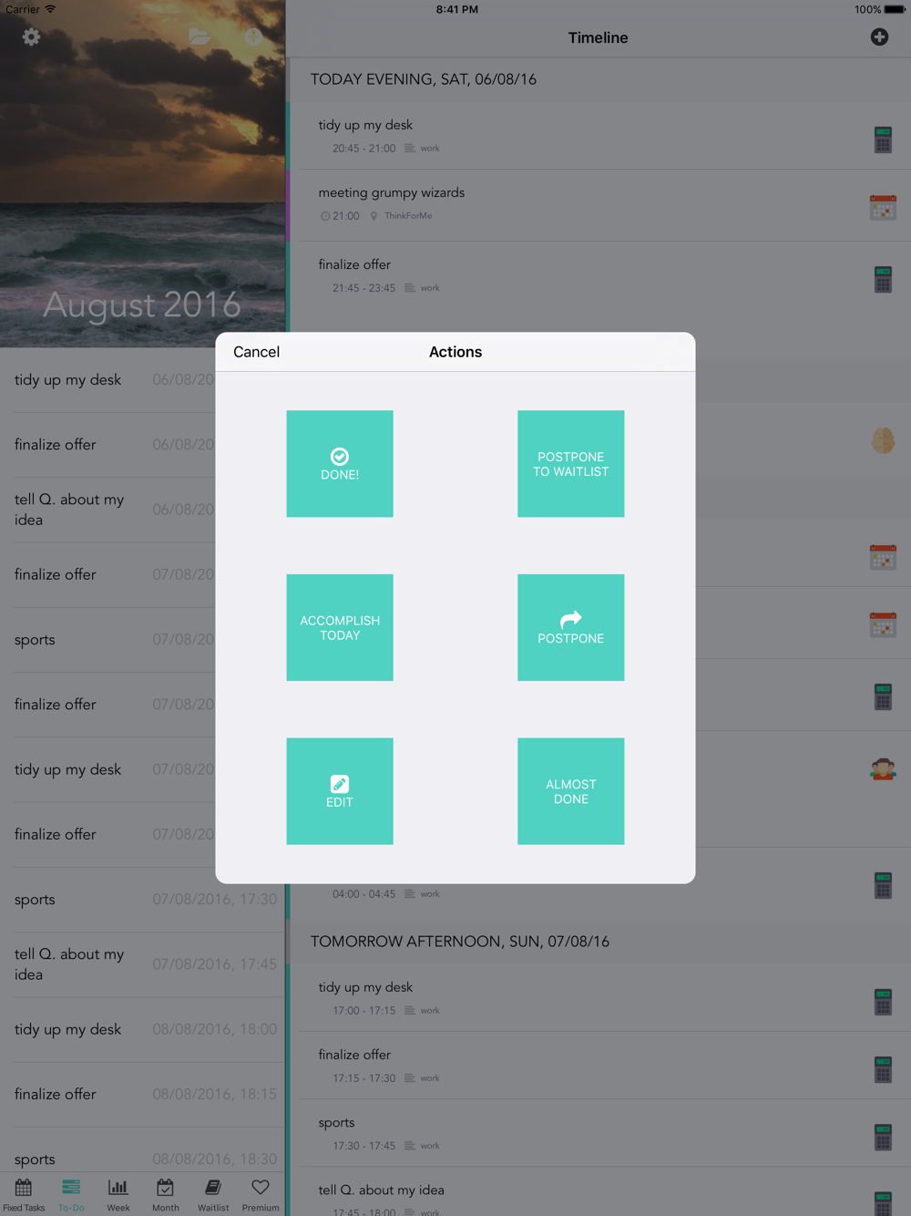This screenshot has width=911, height=1216.
Task: Select sports task dated 07/08/2016, 17:30
Action: click(142, 900)
